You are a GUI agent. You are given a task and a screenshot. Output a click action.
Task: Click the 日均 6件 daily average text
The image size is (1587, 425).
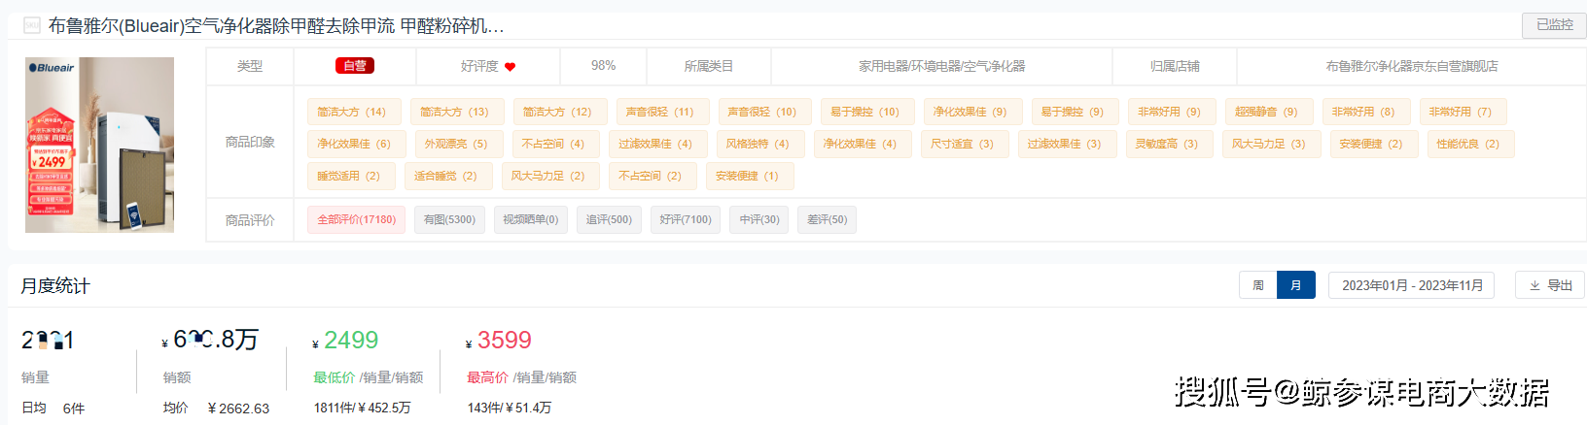pos(53,409)
